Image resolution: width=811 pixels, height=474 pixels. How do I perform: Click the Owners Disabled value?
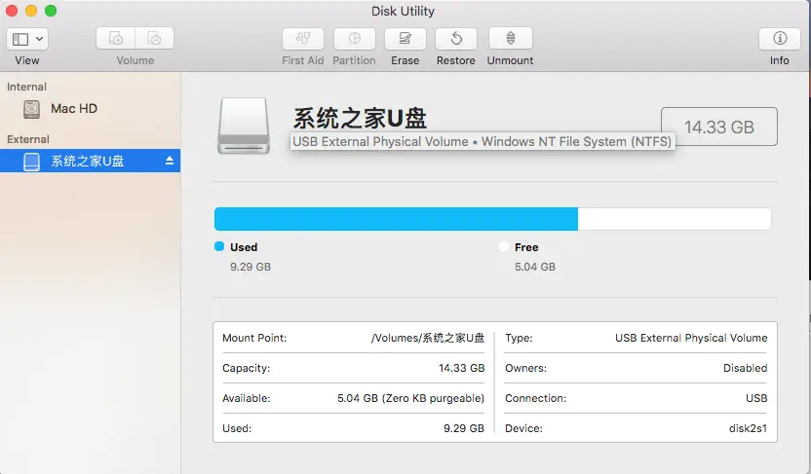[746, 368]
